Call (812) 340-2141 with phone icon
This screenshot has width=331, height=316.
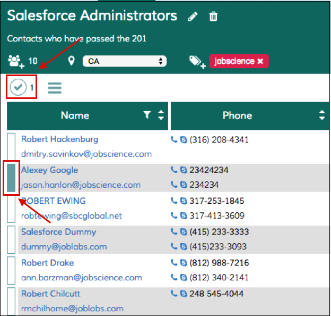click(174, 277)
